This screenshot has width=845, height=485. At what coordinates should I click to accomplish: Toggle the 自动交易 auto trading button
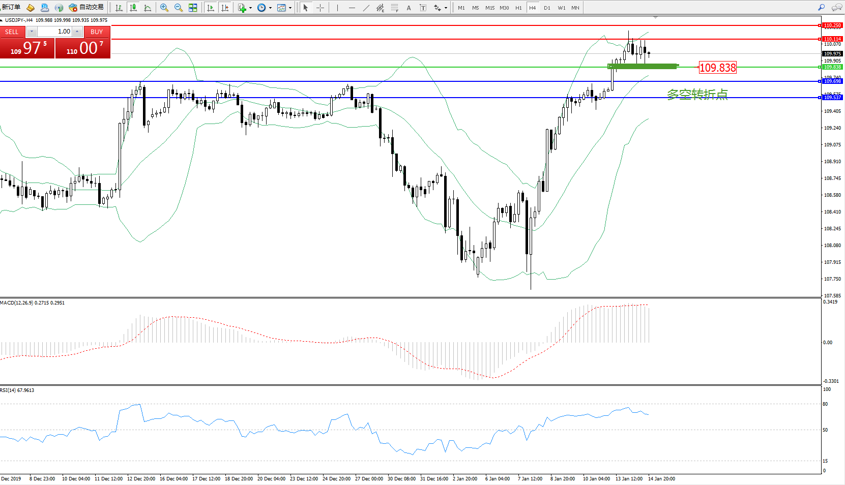86,7
